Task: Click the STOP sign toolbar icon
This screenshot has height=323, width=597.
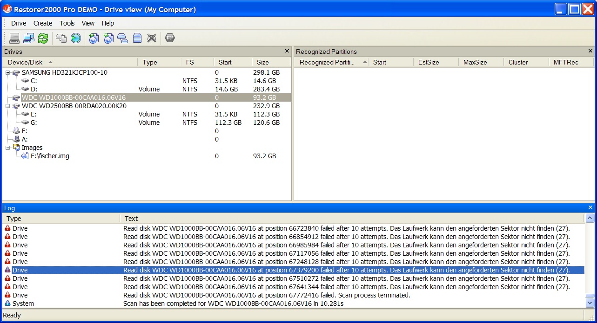Action: [x=170, y=39]
